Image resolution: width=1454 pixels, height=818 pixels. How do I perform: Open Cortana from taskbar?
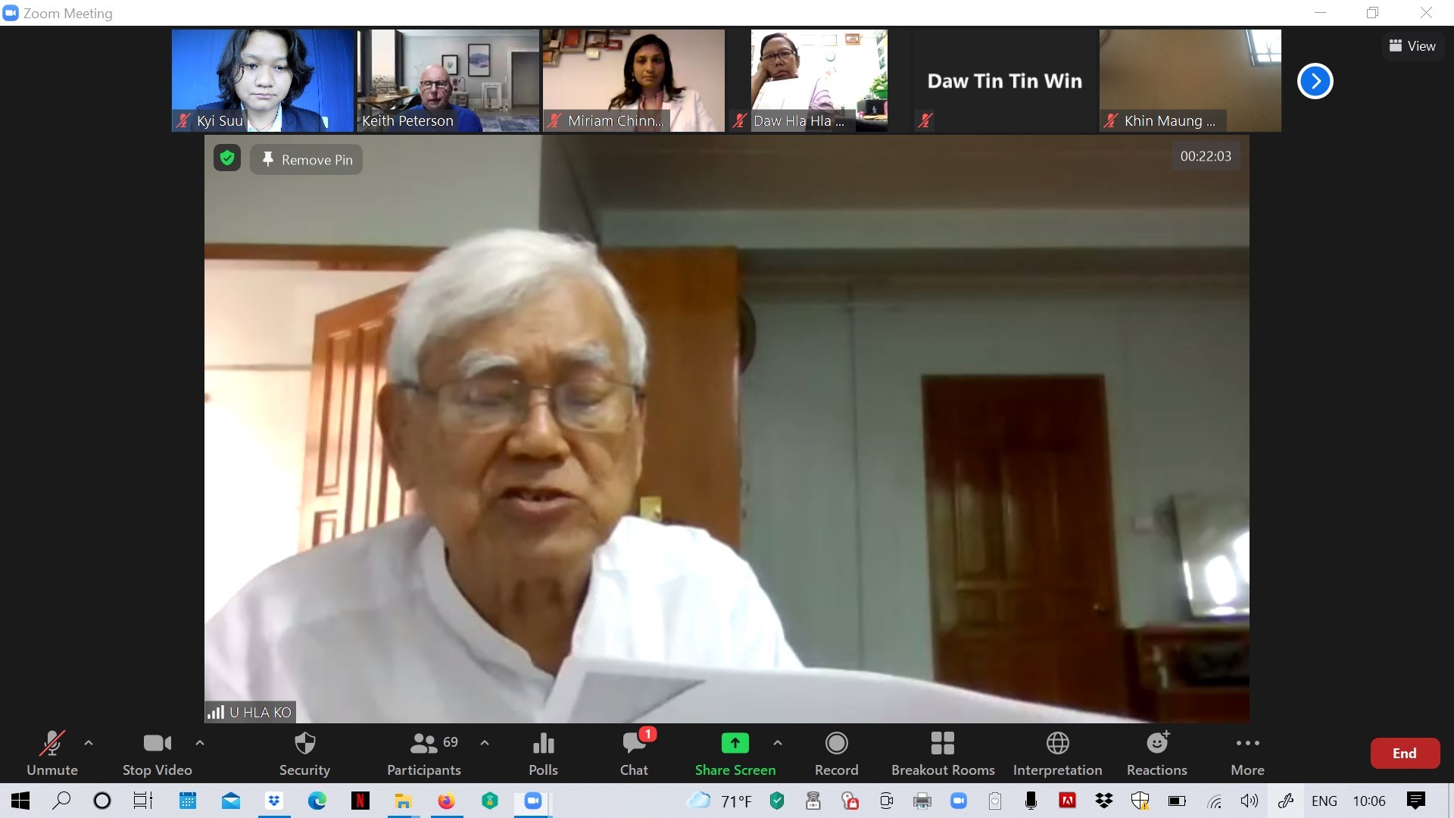[x=101, y=801]
